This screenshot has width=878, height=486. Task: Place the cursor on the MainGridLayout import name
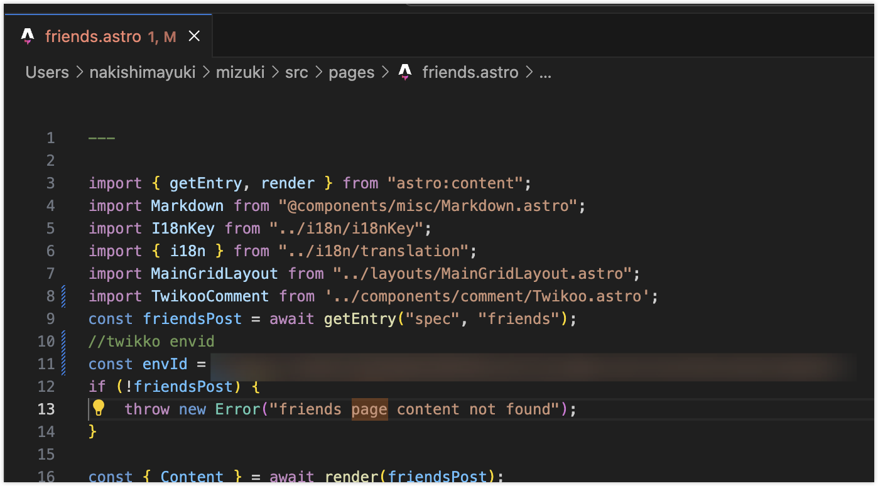click(x=214, y=273)
